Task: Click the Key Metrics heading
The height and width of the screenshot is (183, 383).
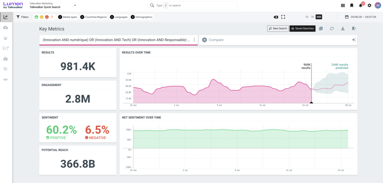Action: 52,29
